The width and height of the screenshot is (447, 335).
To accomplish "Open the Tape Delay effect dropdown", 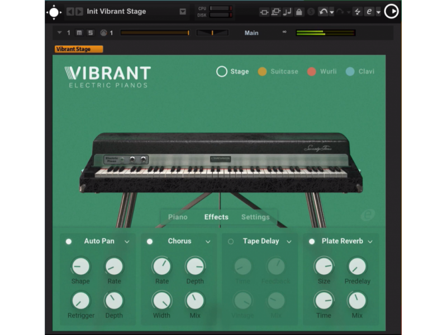I will click(x=289, y=242).
